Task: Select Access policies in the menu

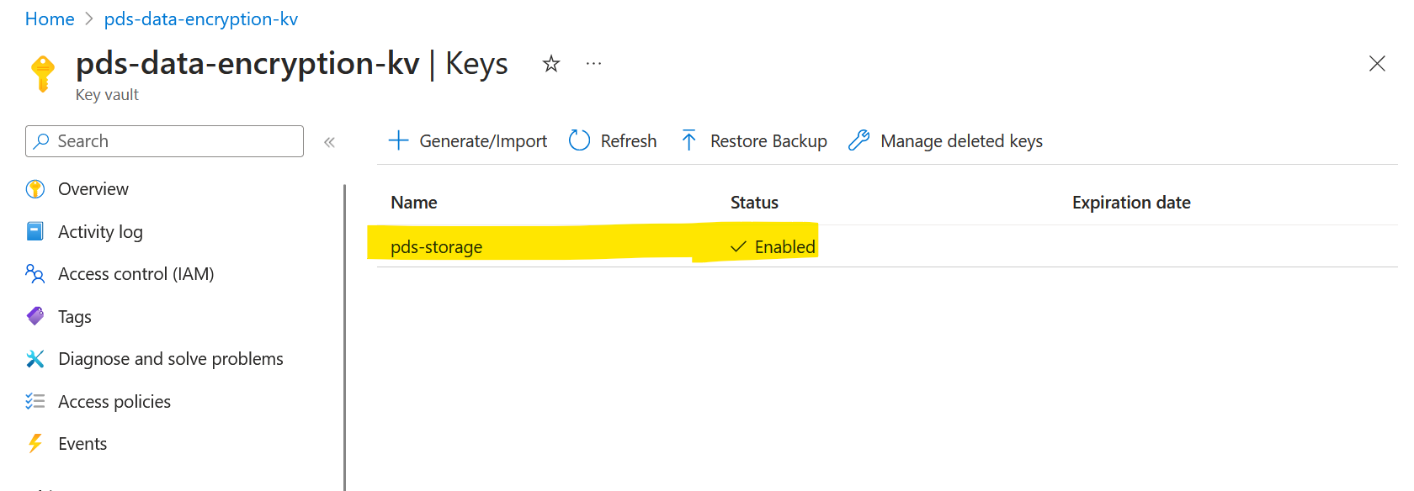Action: 114,401
